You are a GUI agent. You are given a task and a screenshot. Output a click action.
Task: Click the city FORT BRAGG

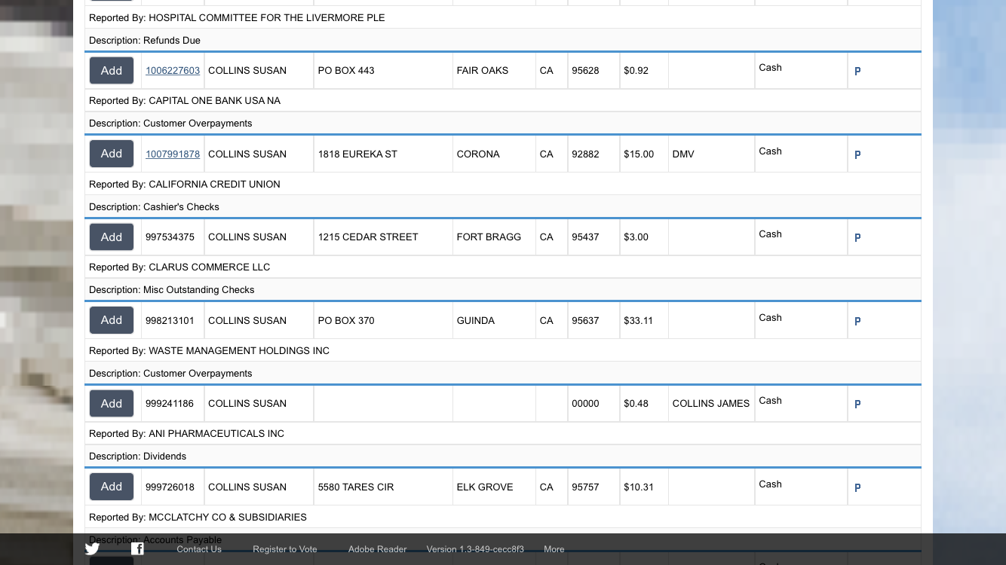pyautogui.click(x=489, y=237)
